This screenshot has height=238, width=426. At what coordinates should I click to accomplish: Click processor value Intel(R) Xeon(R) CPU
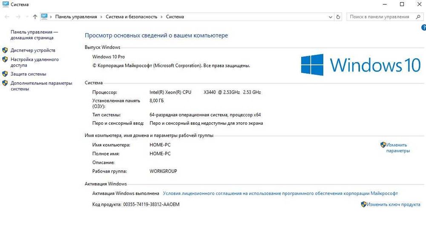coord(170,92)
